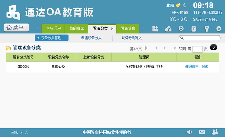Switch to the 学校门户 tab
The height and width of the screenshot is (137, 225).
point(53,29)
